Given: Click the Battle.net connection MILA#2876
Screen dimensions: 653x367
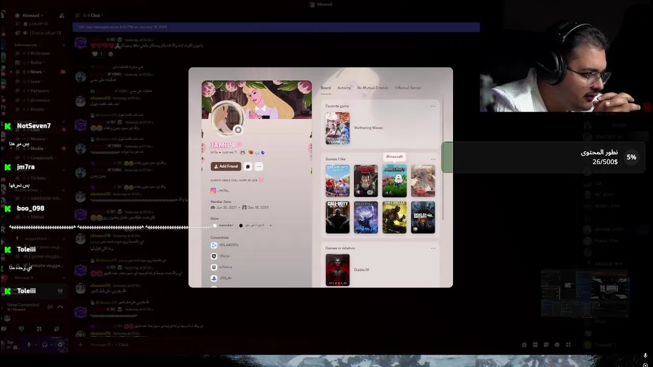Looking at the screenshot, I should click(x=224, y=245).
